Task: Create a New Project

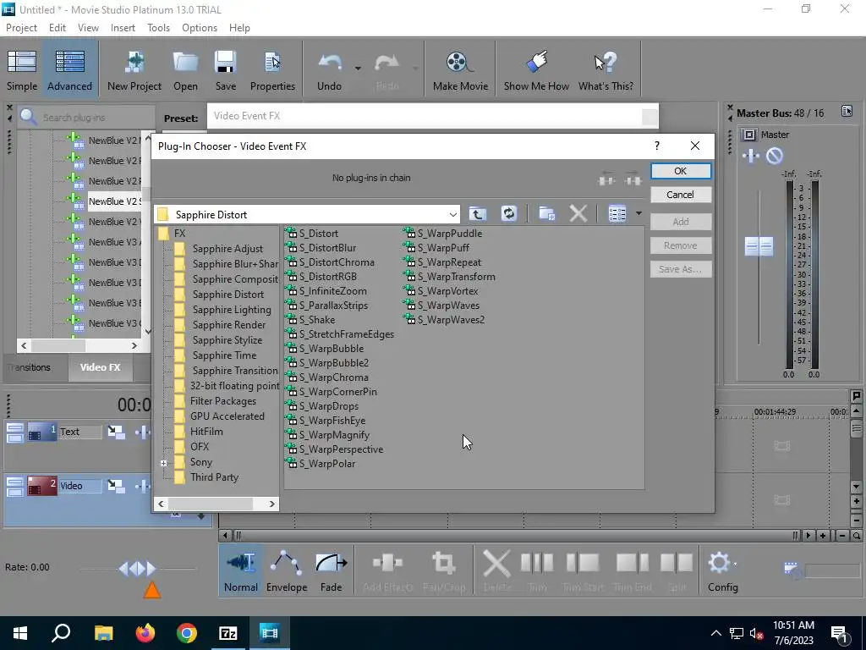Action: pos(134,70)
